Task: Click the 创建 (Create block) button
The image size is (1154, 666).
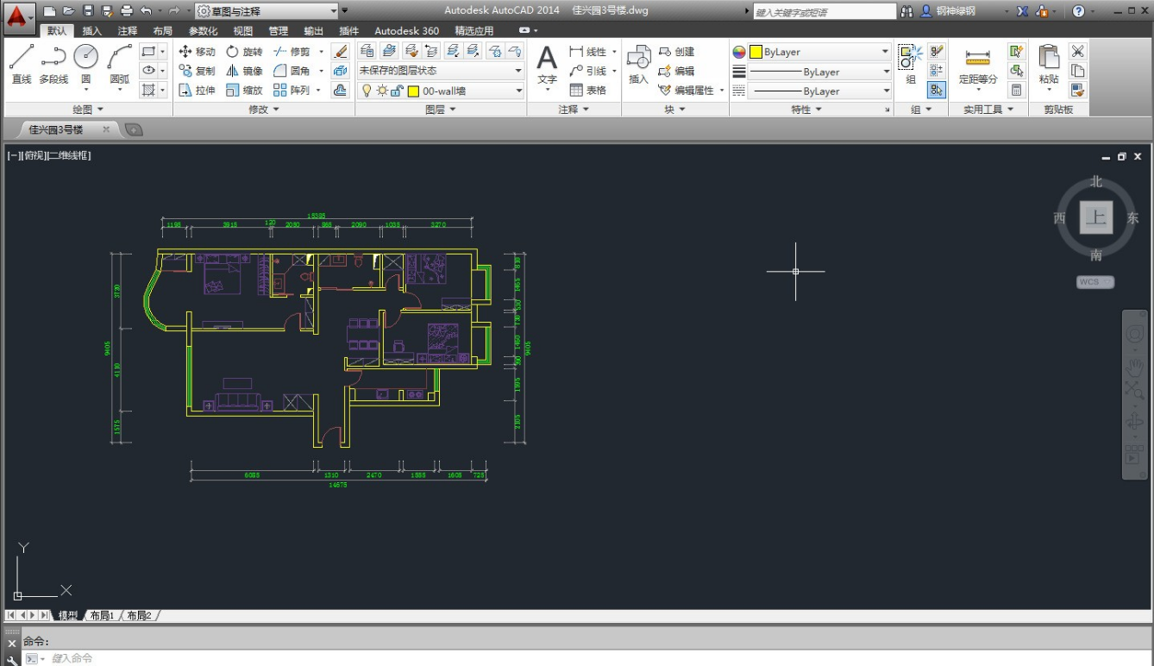Action: [x=677, y=52]
